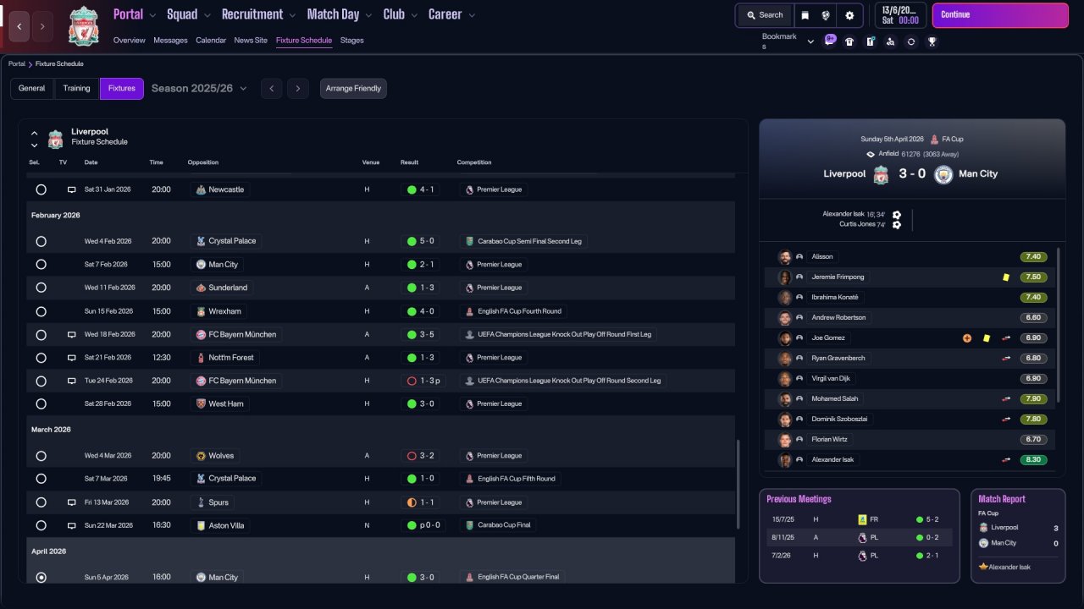1084x609 pixels.
Task: Select the Newcastle fixture radio button
Action: point(41,189)
